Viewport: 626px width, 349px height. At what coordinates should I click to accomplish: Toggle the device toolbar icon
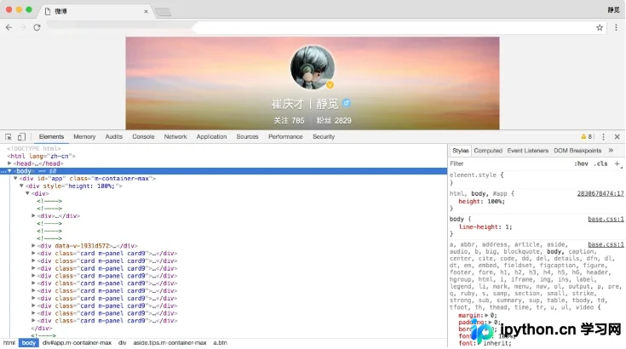[x=21, y=137]
